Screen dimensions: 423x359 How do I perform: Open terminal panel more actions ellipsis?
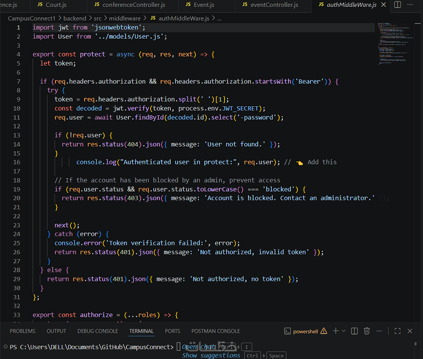[379, 331]
